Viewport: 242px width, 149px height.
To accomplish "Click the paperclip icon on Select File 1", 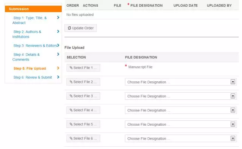I will [71, 68].
